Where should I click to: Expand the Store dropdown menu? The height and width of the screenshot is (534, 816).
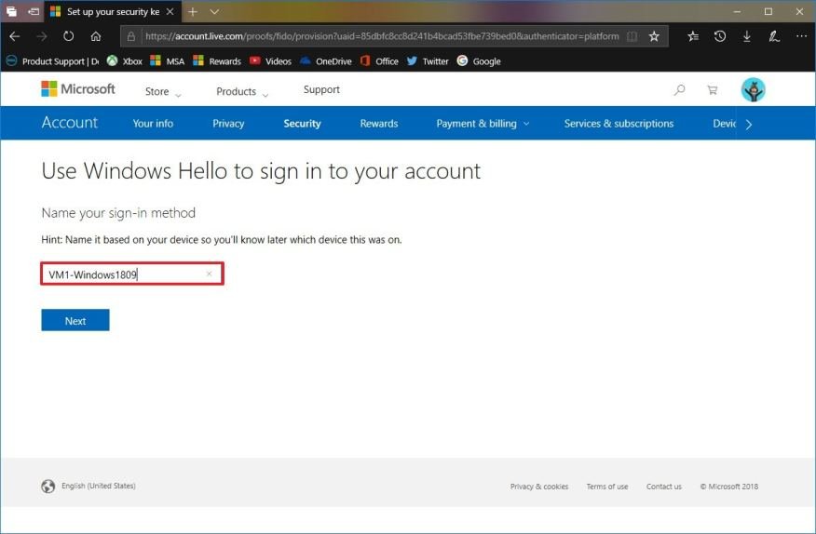coord(163,92)
